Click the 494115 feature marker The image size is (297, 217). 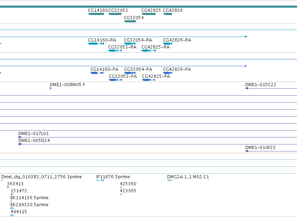click(x=12, y=215)
